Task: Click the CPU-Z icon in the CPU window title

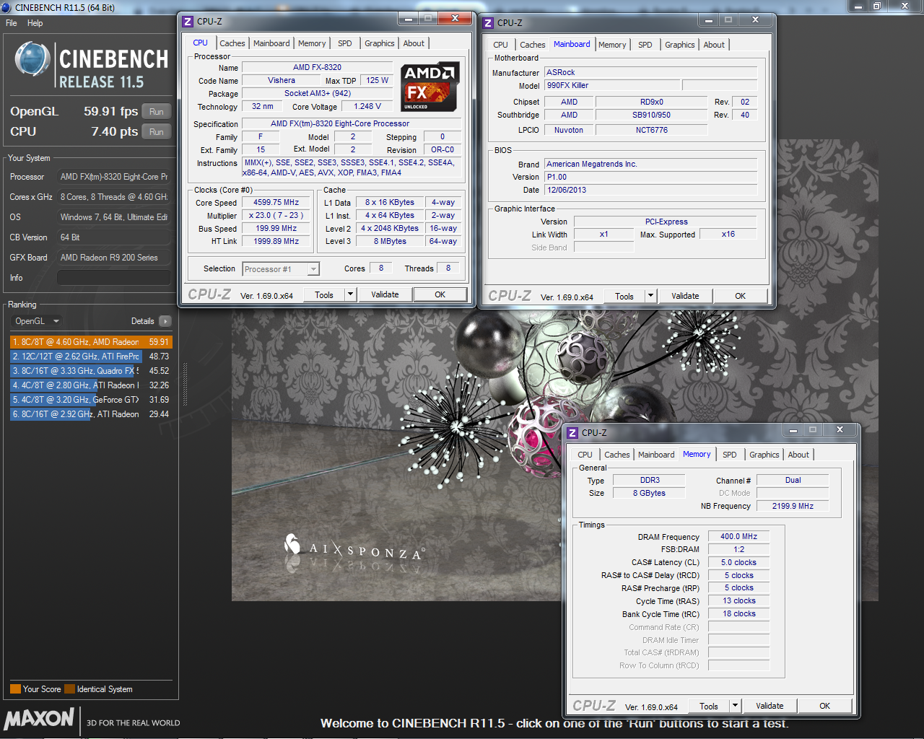Action: click(188, 22)
